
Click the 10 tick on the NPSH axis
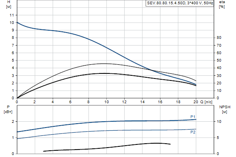click(219, 122)
